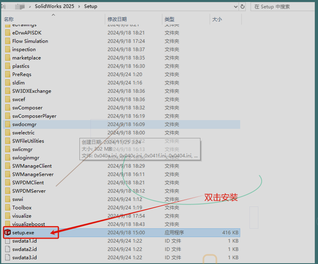Image resolution: width=318 pixels, height=264 pixels.
Task: Click the 文件夹 type of swwi
Action: click(172, 199)
